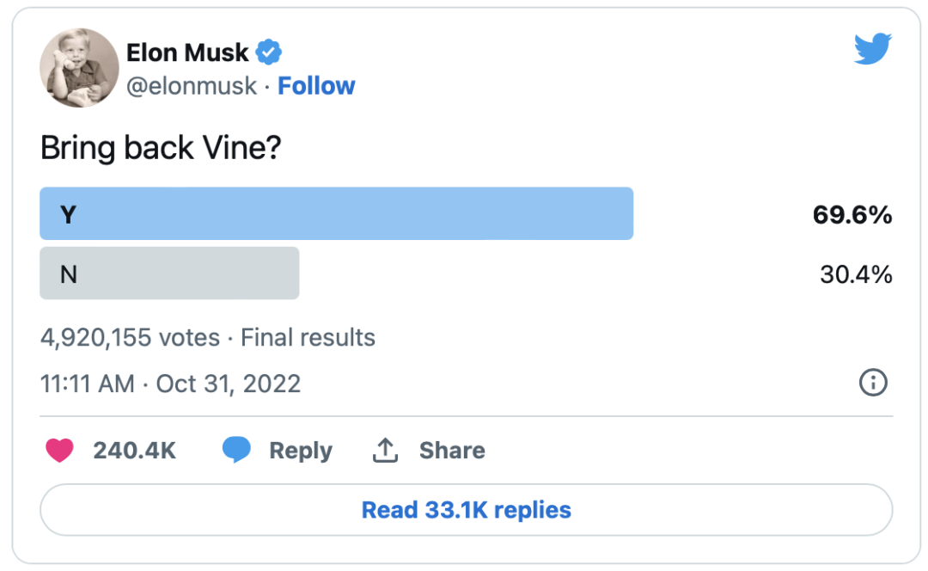928x571 pixels.
Task: Click the 69.6% poll percentage
Action: (852, 215)
